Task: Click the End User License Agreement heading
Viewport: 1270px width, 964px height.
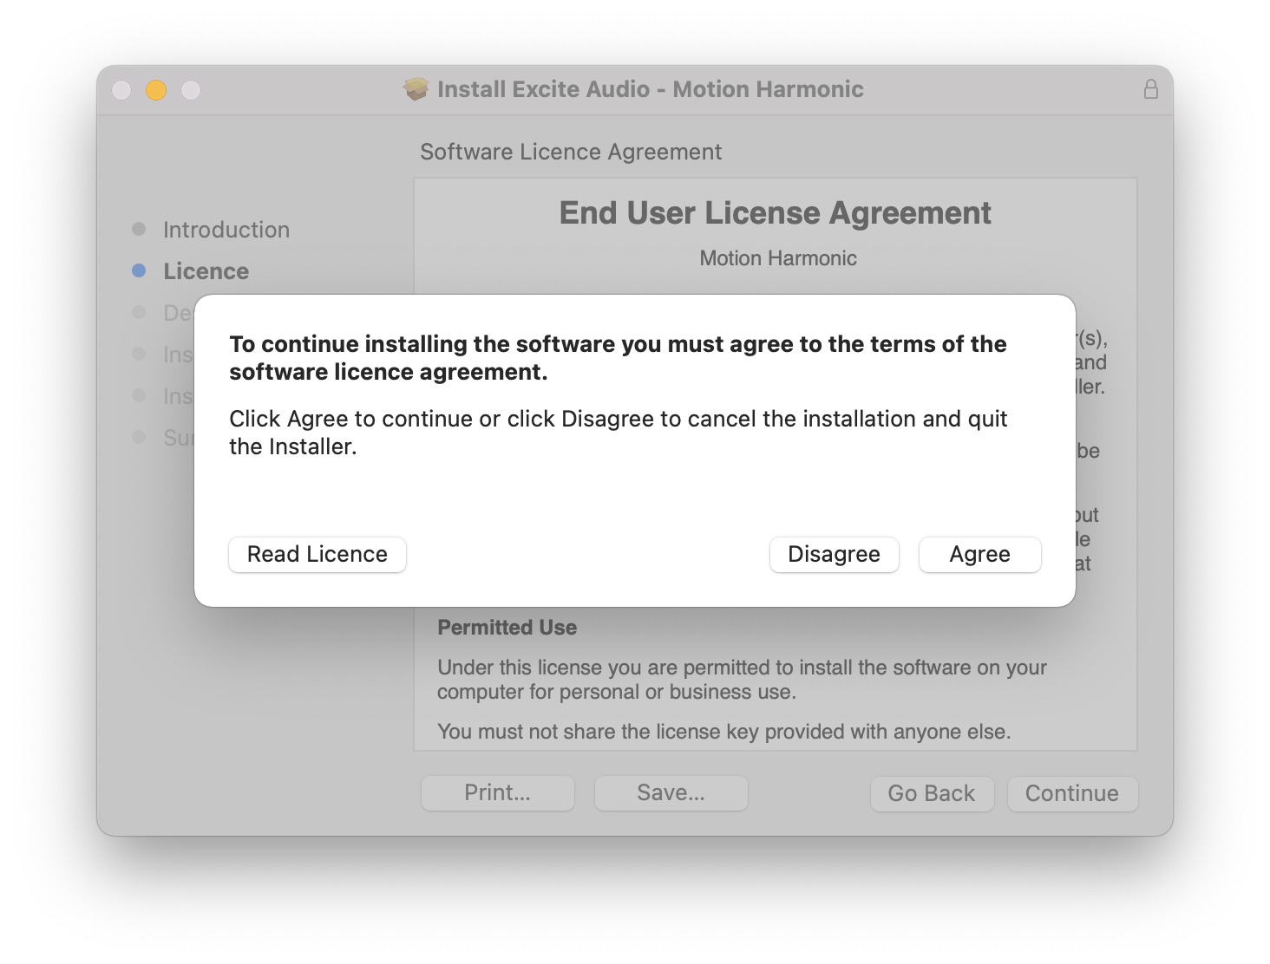Action: pyautogui.click(x=776, y=213)
